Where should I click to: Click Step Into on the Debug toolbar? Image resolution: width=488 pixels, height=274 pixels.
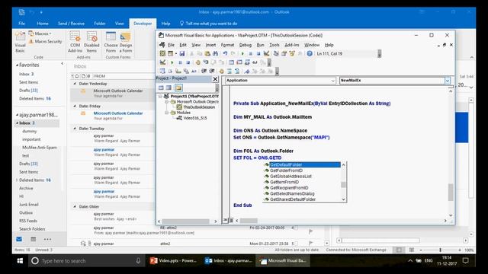[206, 62]
